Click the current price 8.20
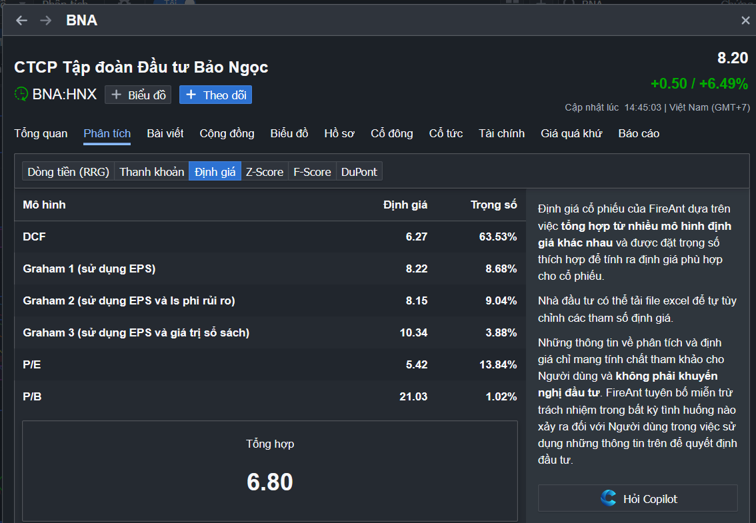 tap(733, 58)
